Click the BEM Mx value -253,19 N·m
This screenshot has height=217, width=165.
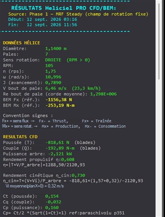(x=60, y=105)
